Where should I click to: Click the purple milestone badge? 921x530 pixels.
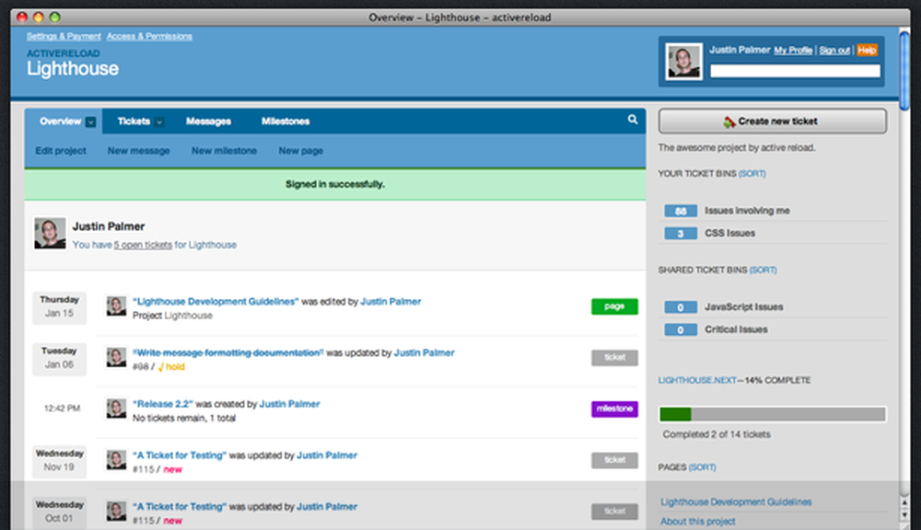click(614, 409)
